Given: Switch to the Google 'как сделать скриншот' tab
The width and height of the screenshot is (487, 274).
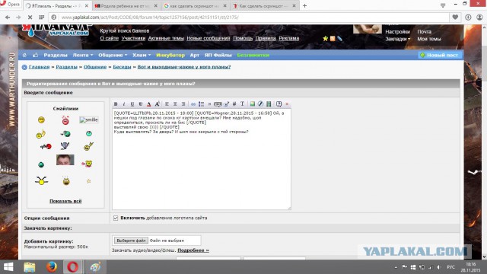Looking at the screenshot, I should (x=196, y=5).
